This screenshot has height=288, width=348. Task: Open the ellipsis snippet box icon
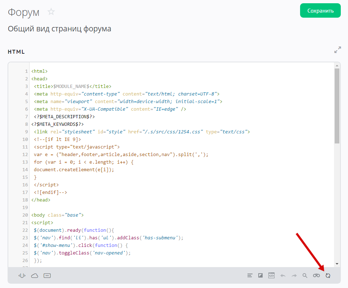47,276
